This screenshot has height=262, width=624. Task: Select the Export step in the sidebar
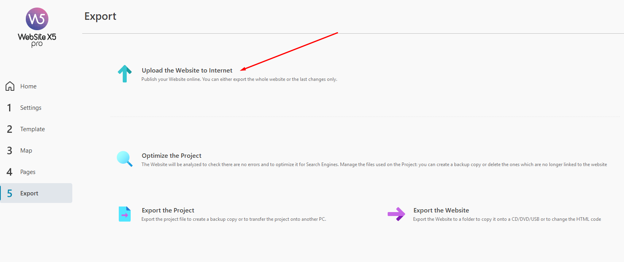29,193
